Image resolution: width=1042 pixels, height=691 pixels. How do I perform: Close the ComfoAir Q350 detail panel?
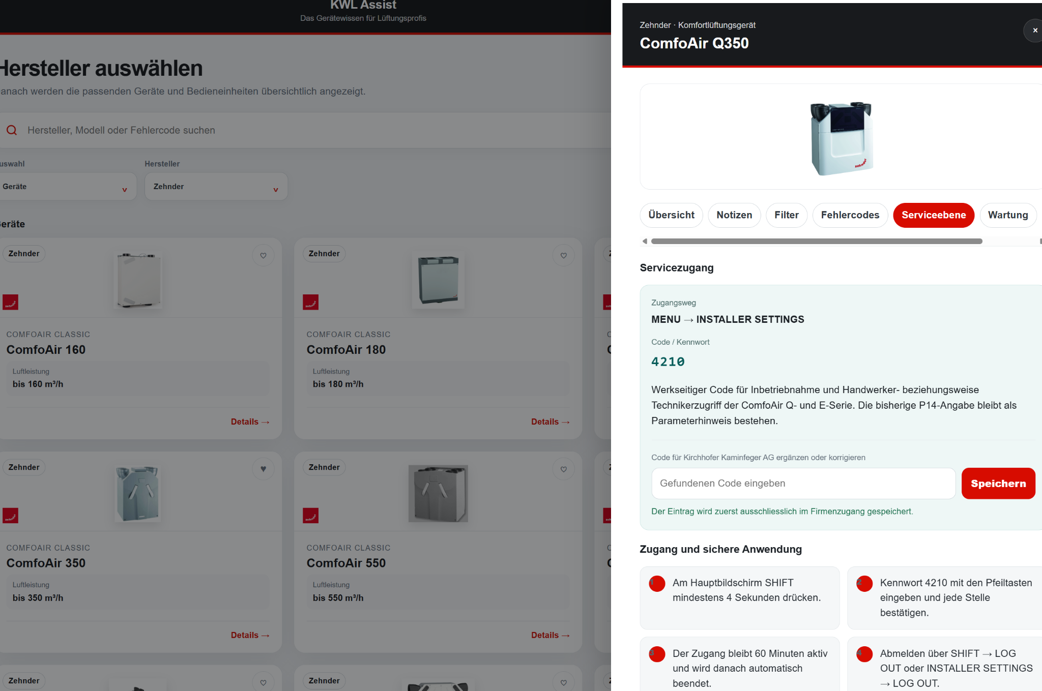pos(1034,31)
